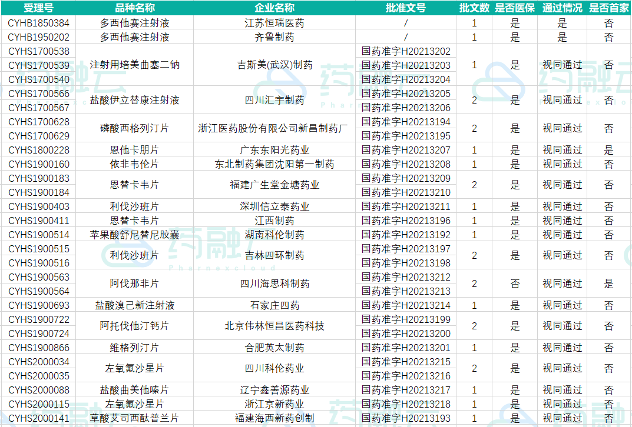This screenshot has width=632, height=427.
Task: Select the 草酸艾司西酞普兰片 product cell
Action: (134, 418)
